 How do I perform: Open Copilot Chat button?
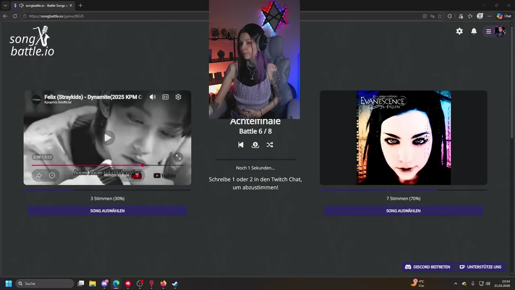504,16
